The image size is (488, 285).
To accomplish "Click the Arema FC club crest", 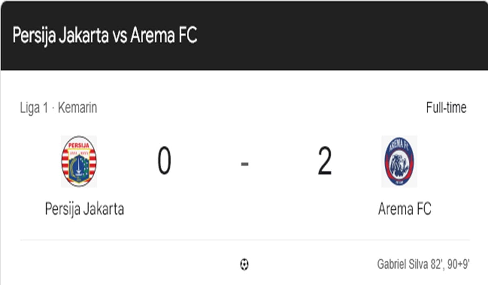I will 399,162.
